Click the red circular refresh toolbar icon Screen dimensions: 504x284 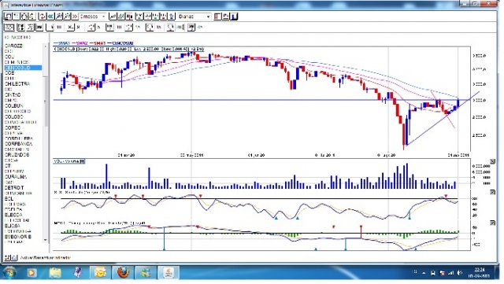click(x=42, y=17)
